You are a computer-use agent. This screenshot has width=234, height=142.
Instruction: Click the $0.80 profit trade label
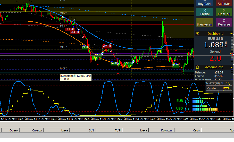(x=129, y=63)
